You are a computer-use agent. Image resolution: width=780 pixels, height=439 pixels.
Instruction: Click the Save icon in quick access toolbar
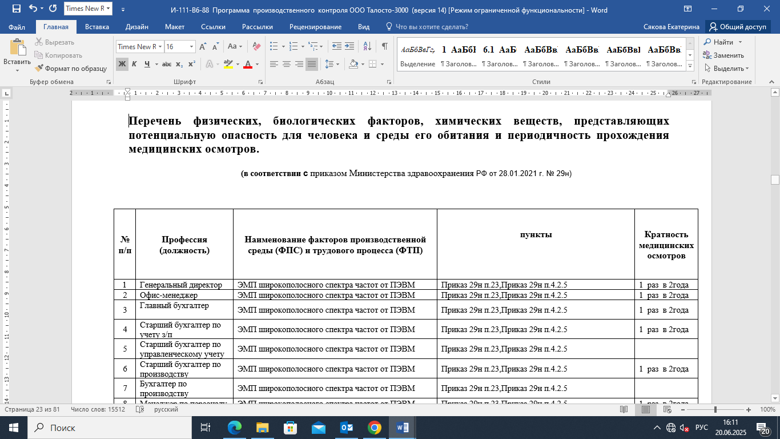coord(16,9)
